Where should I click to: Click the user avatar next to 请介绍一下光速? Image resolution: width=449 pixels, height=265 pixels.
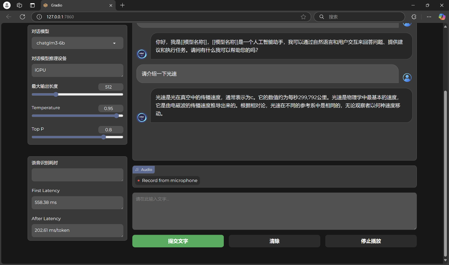point(407,78)
